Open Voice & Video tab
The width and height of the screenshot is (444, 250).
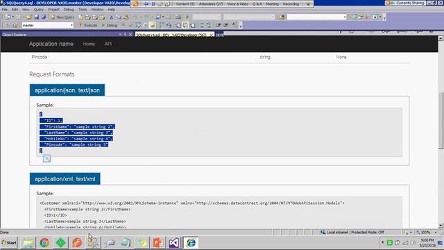coord(237,4)
